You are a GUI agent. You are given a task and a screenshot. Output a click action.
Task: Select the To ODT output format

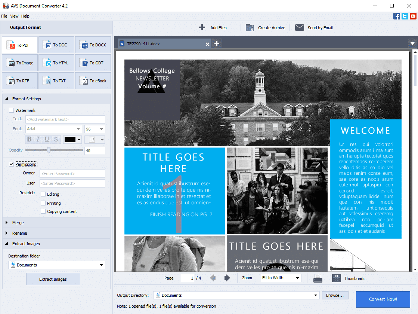pyautogui.click(x=93, y=63)
